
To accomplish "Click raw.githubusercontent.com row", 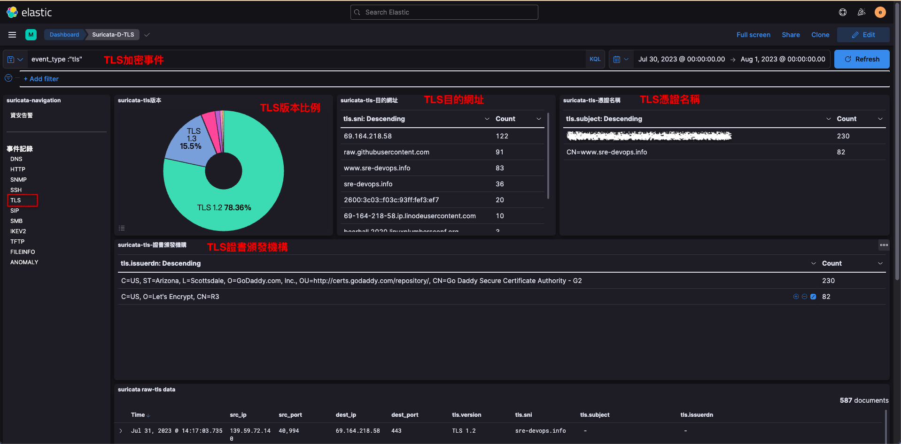I will pyautogui.click(x=443, y=152).
